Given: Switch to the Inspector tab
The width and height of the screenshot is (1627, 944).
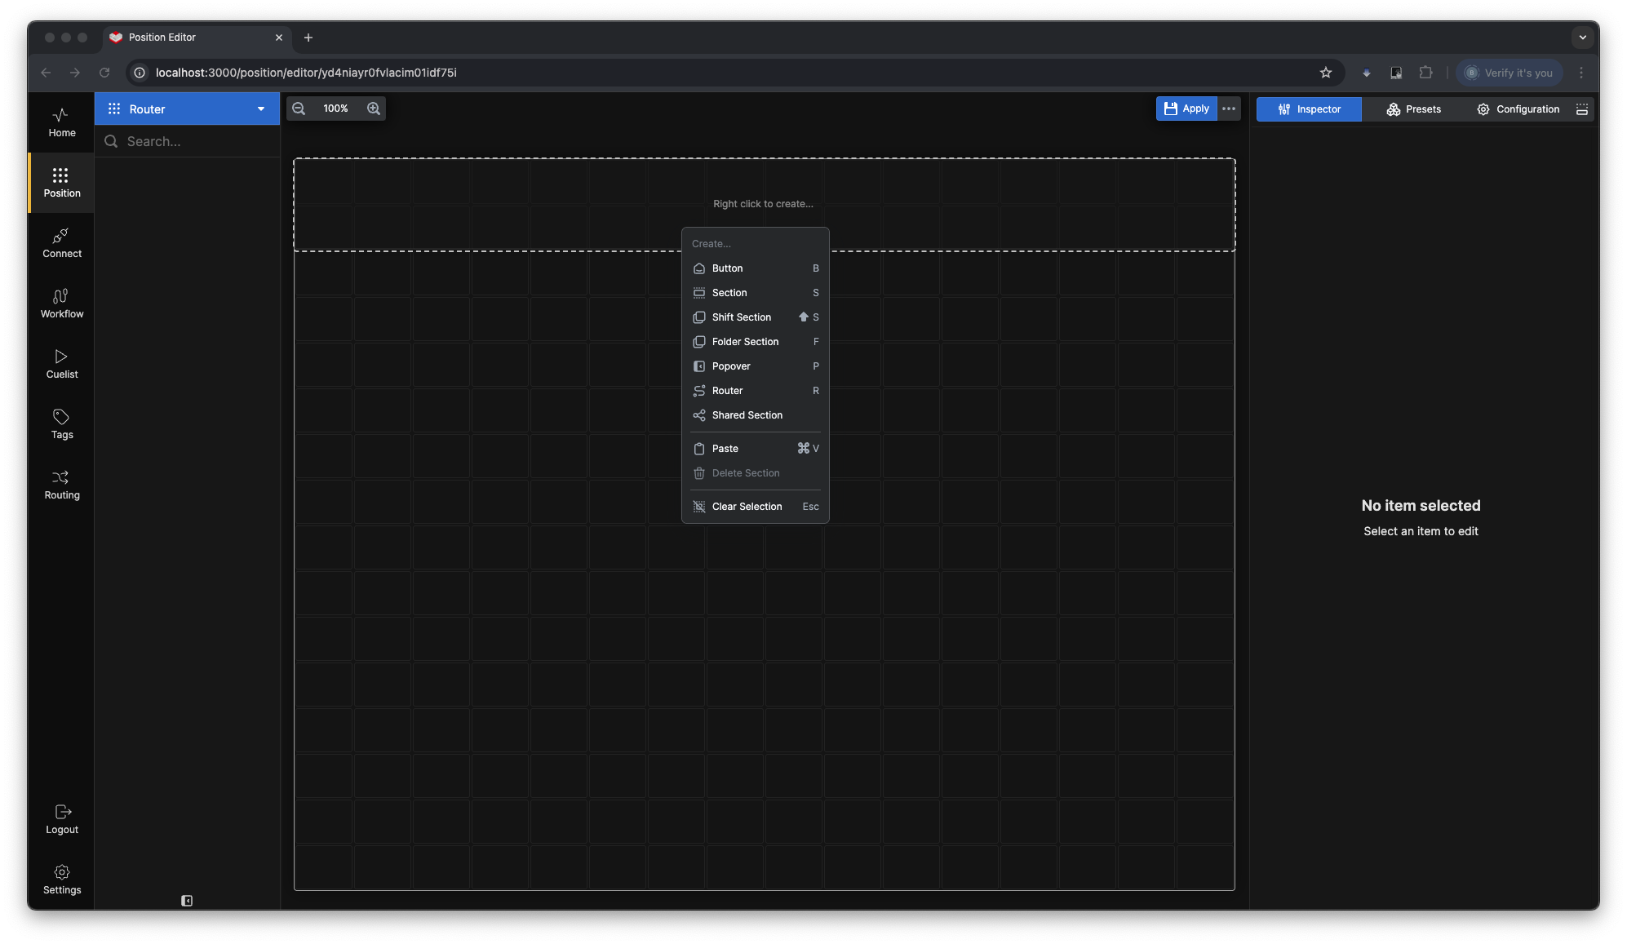Looking at the screenshot, I should click(1309, 109).
